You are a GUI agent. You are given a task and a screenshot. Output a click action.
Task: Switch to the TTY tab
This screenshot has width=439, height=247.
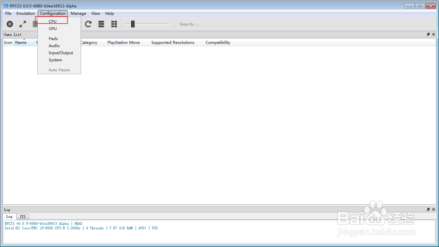click(x=23, y=217)
